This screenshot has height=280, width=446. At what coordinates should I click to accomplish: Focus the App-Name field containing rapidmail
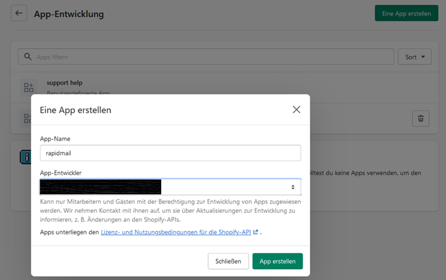point(170,153)
